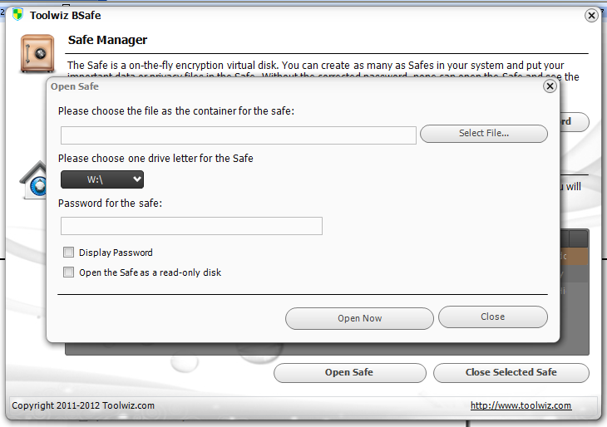Click Copyright 2011-2012 Toolwiz.com text

83,405
